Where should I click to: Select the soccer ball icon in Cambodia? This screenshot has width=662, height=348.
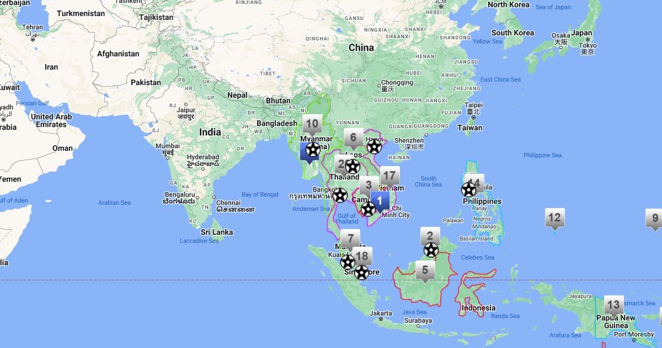pos(368,209)
